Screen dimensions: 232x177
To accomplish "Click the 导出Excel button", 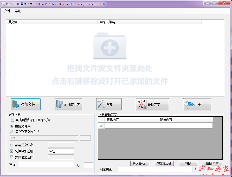I will pyautogui.click(x=164, y=164).
